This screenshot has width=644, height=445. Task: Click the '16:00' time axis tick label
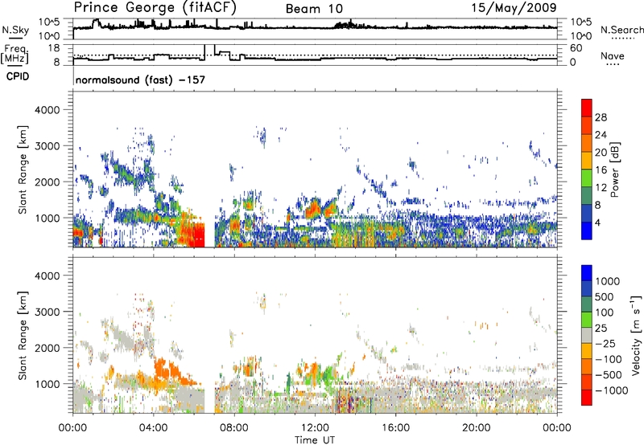click(x=395, y=428)
